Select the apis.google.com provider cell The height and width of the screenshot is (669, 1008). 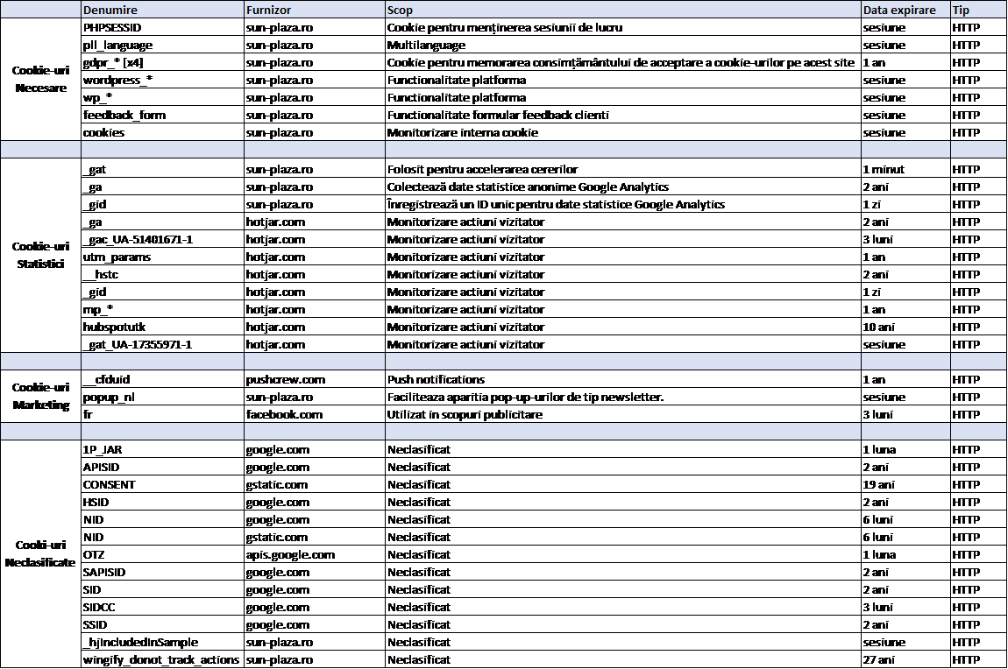[x=315, y=554]
